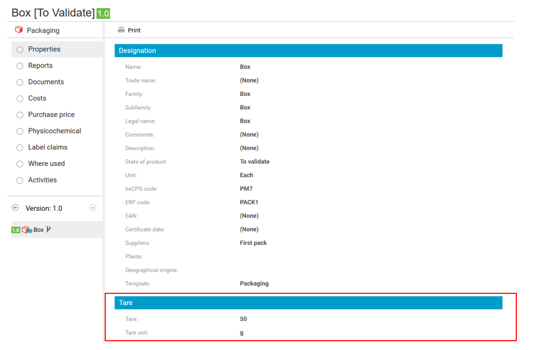
Task: Go to previous version with left arrow
Action: 15,208
